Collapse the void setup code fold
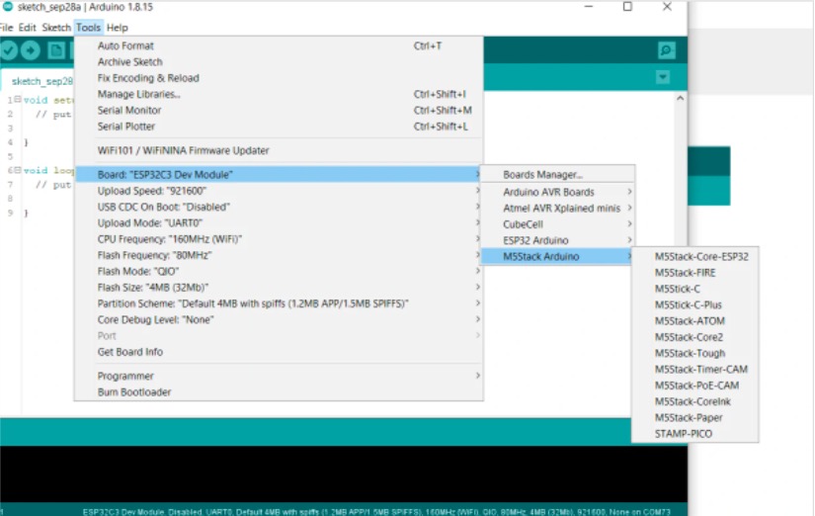The width and height of the screenshot is (815, 516). [x=18, y=99]
